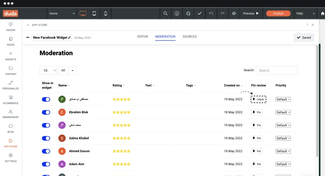Switch to desktop view icon
The width and height of the screenshot is (325, 176).
(x=83, y=13)
